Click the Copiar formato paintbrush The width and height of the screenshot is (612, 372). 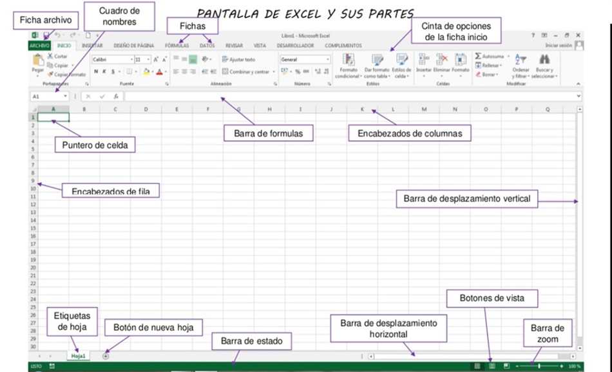tap(66, 74)
